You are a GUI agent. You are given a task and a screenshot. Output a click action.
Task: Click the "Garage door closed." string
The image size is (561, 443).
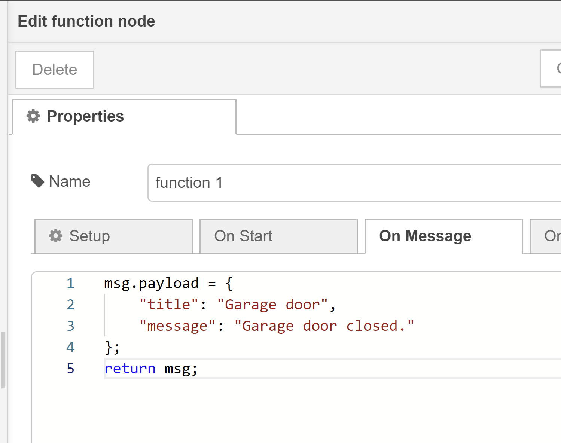pos(324,326)
